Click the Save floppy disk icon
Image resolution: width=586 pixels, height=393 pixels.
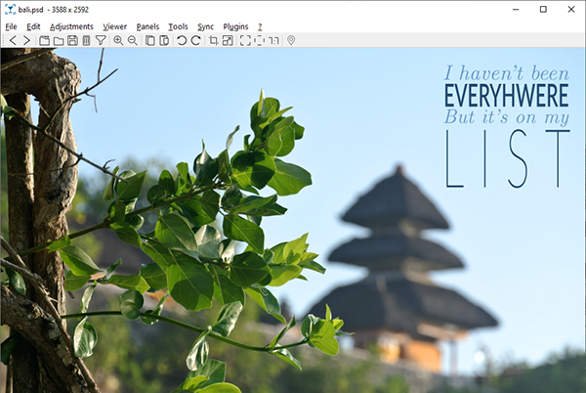pos(72,41)
